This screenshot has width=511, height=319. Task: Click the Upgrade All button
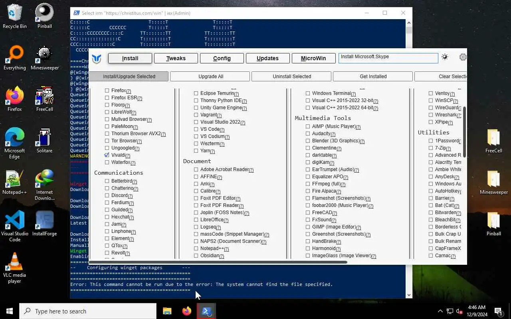[210, 76]
